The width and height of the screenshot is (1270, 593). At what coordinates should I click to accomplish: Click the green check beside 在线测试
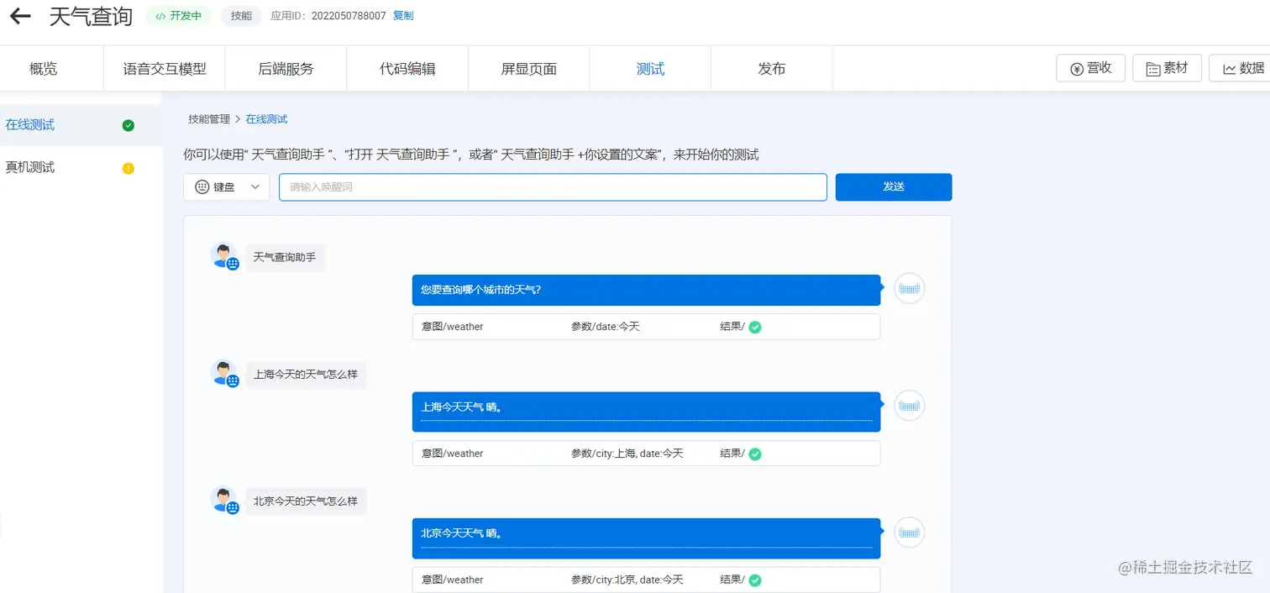128,124
